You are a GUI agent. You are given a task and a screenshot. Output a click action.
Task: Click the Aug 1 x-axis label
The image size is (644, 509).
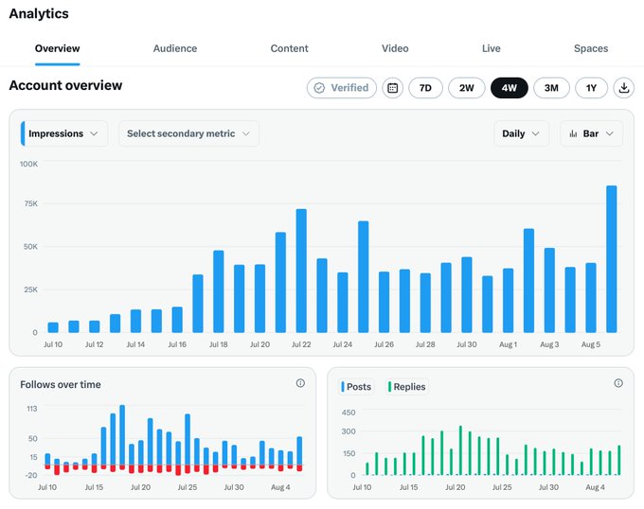click(508, 344)
